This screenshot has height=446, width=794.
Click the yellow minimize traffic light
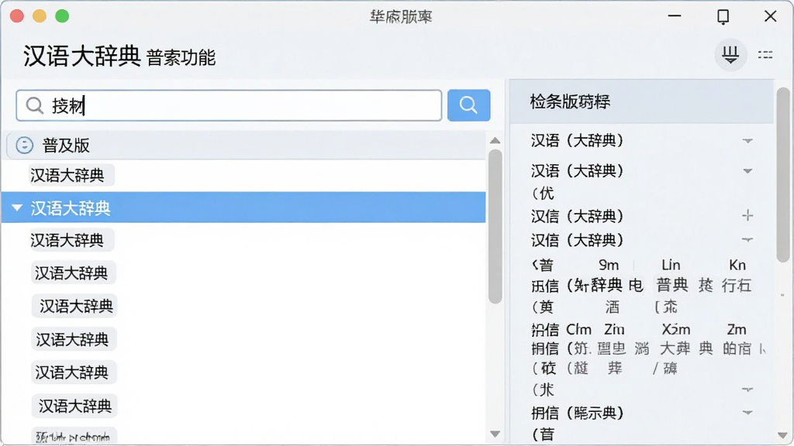coord(40,16)
